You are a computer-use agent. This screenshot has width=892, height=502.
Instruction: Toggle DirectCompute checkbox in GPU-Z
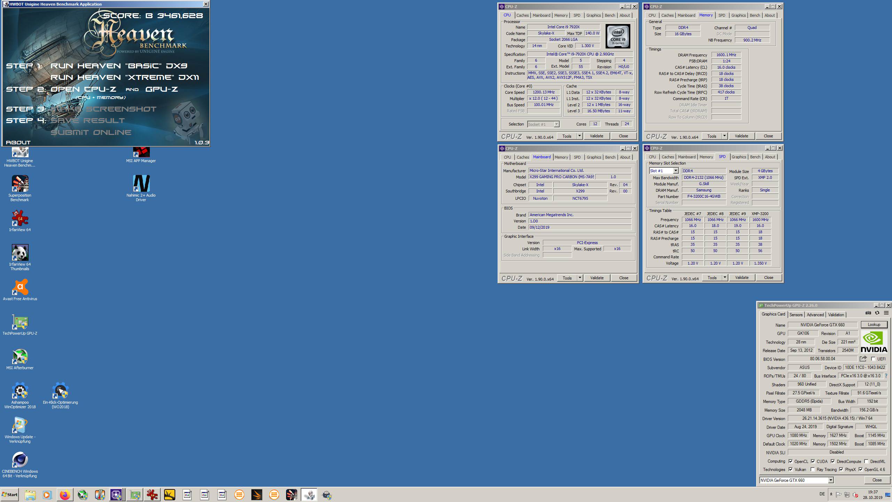pyautogui.click(x=833, y=461)
